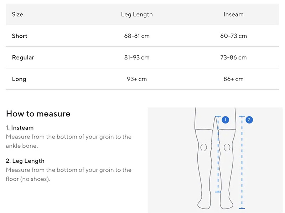Select the Size column header
Screen dimensions: 285x213
click(x=17, y=14)
